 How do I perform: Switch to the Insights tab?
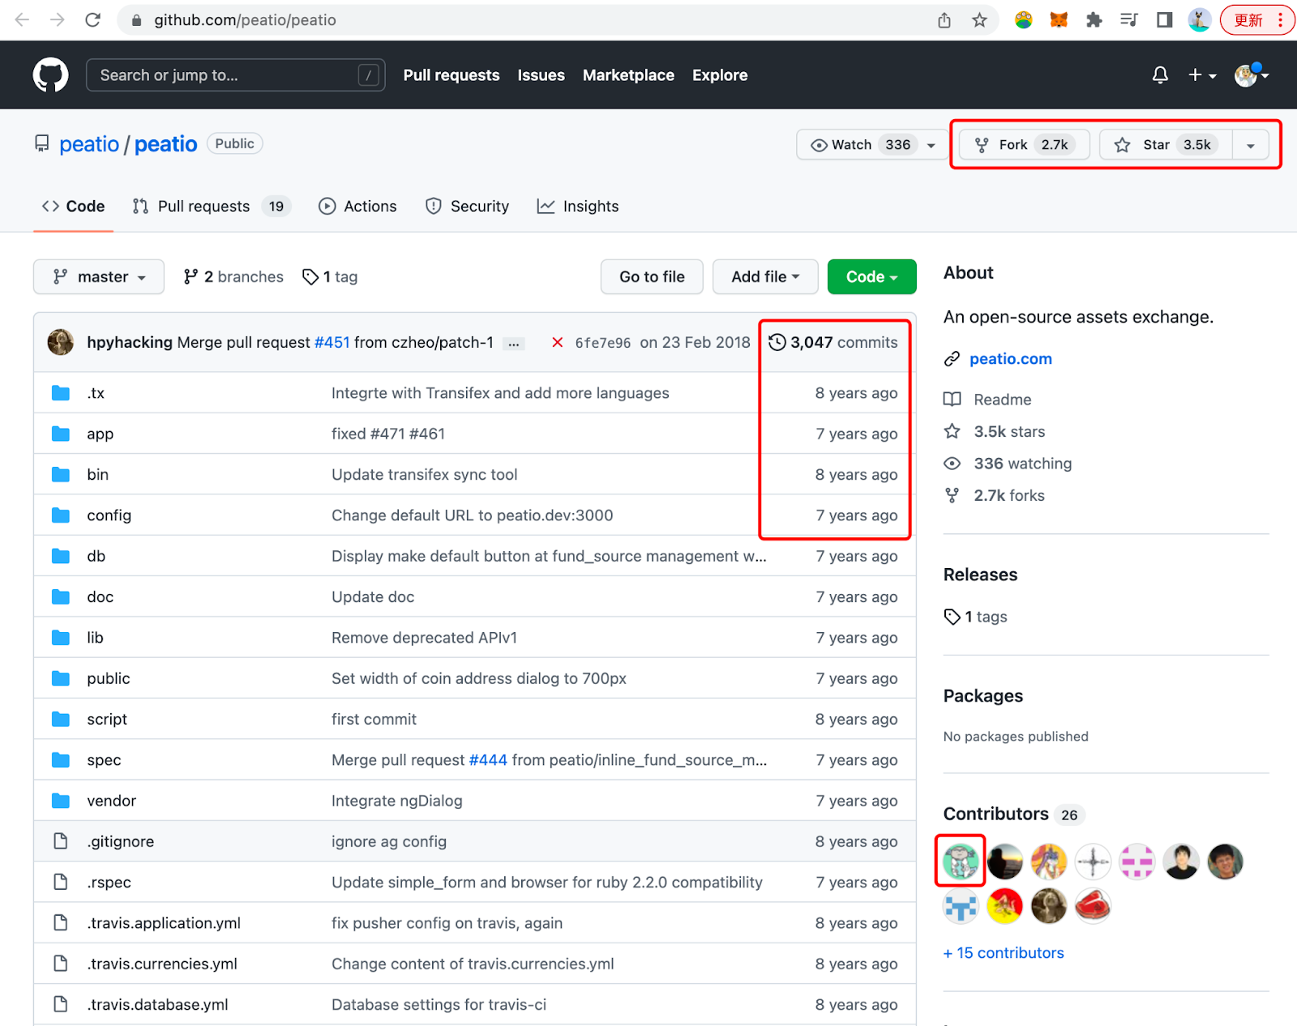pyautogui.click(x=578, y=207)
